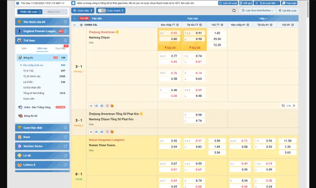Open the Tỷ lệ cược MA dropdown

coord(264,3)
